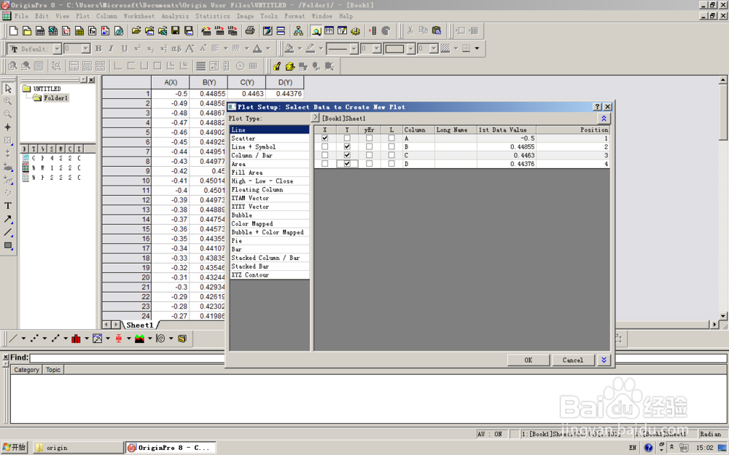This screenshot has height=455, width=729.
Task: Select Column / Bar plot type
Action: click(270, 156)
